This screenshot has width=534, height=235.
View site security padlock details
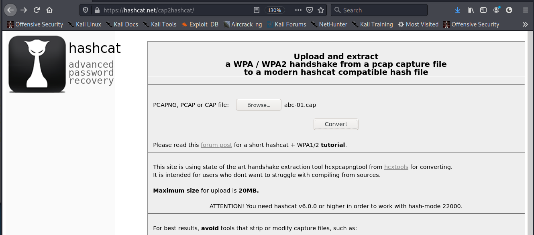(96, 10)
